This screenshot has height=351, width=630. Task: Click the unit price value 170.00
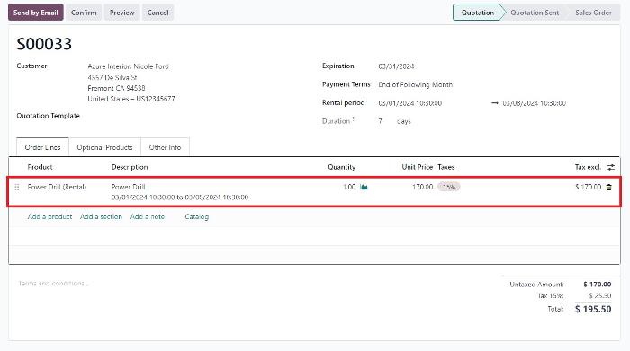[x=422, y=187]
